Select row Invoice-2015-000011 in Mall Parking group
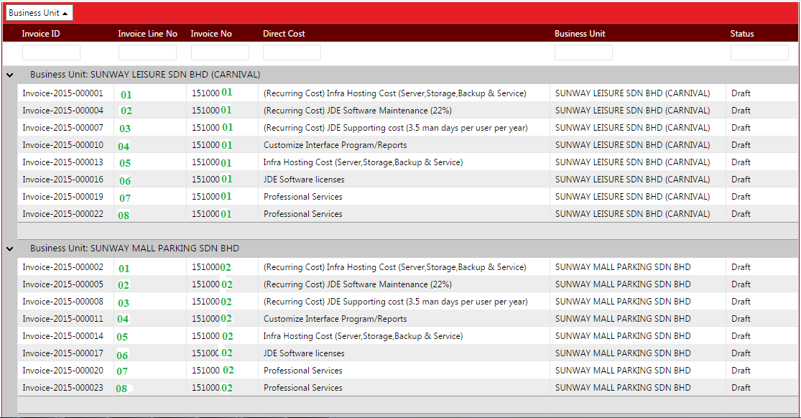The image size is (801, 418). pyautogui.click(x=407, y=319)
